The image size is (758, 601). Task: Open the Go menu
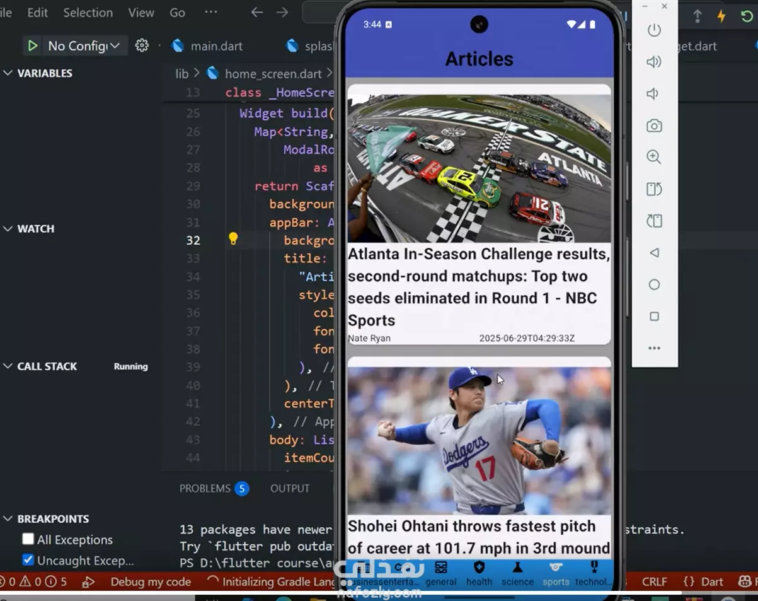[x=177, y=13]
